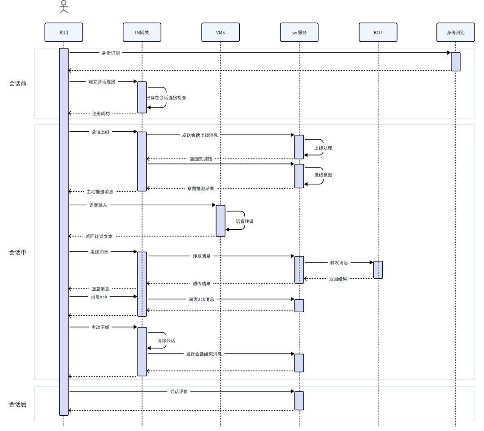The height and width of the screenshot is (431, 484).
Task: Select 转发消息 label between IM网关 and svr服务
Action: [202, 256]
